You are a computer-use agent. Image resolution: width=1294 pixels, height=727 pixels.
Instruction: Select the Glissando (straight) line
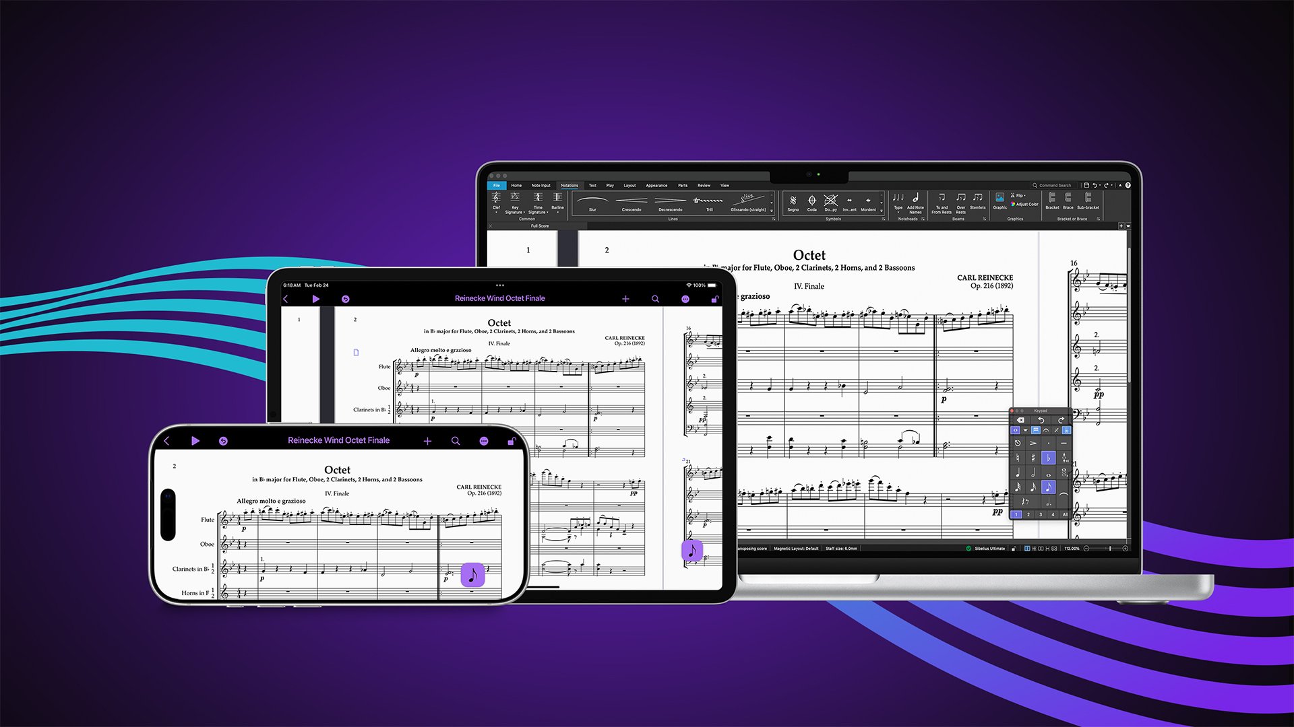pos(748,203)
